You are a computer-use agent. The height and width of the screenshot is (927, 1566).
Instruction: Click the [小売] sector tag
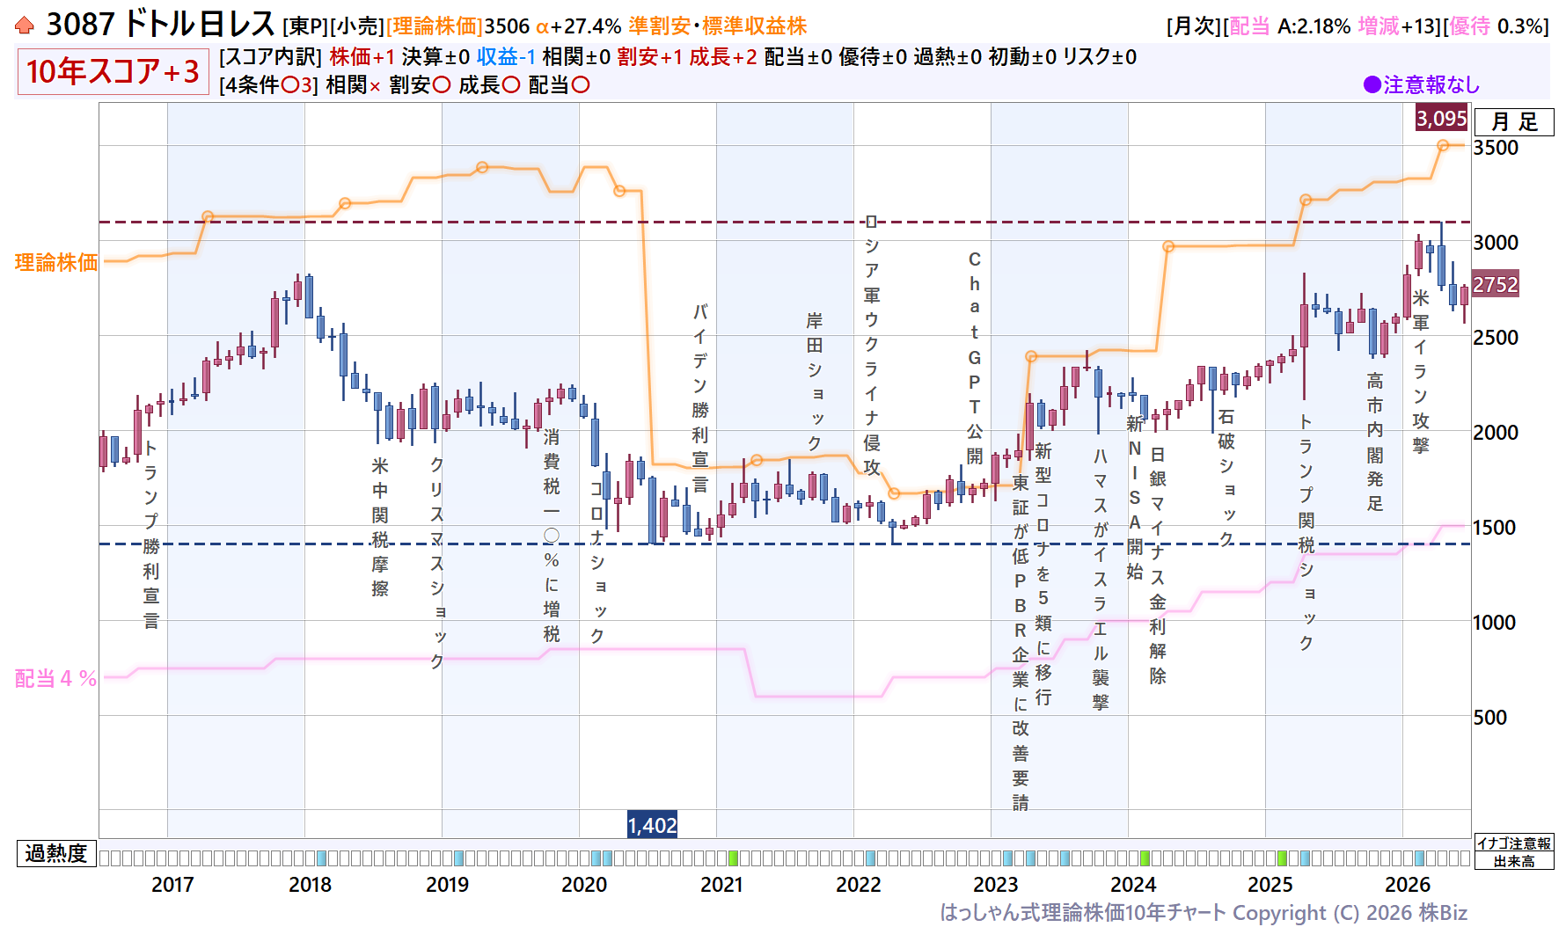click(357, 26)
